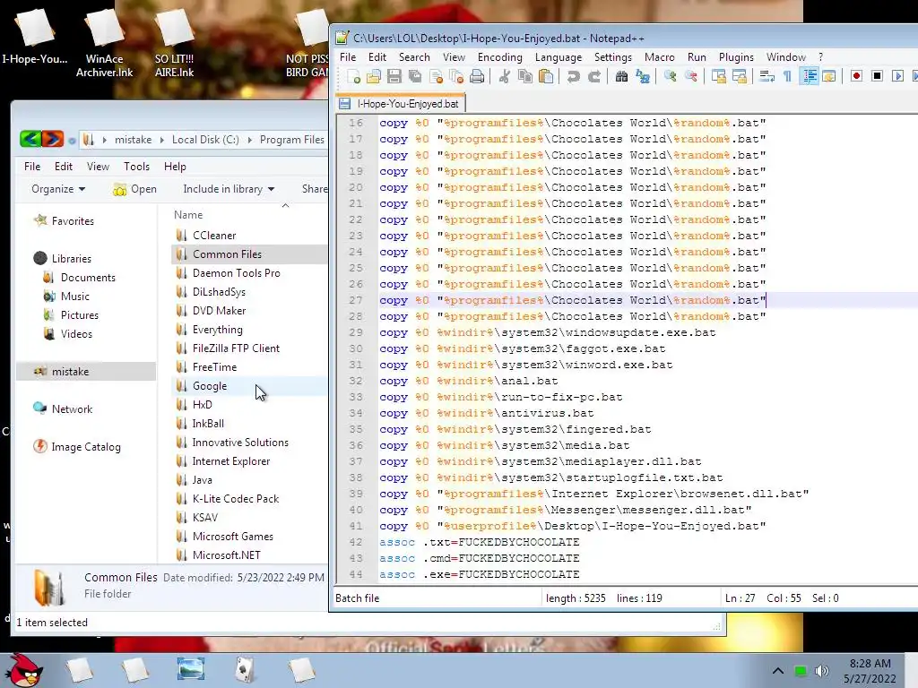Open Notepad++ Search menu
The width and height of the screenshot is (918, 688).
click(x=414, y=57)
